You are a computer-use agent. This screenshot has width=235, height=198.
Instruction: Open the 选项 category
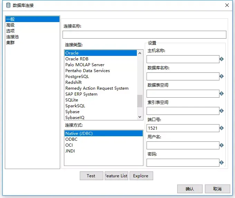tap(32, 31)
